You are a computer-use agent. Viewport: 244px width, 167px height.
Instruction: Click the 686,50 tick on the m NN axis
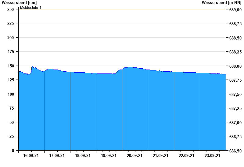point(235,151)
